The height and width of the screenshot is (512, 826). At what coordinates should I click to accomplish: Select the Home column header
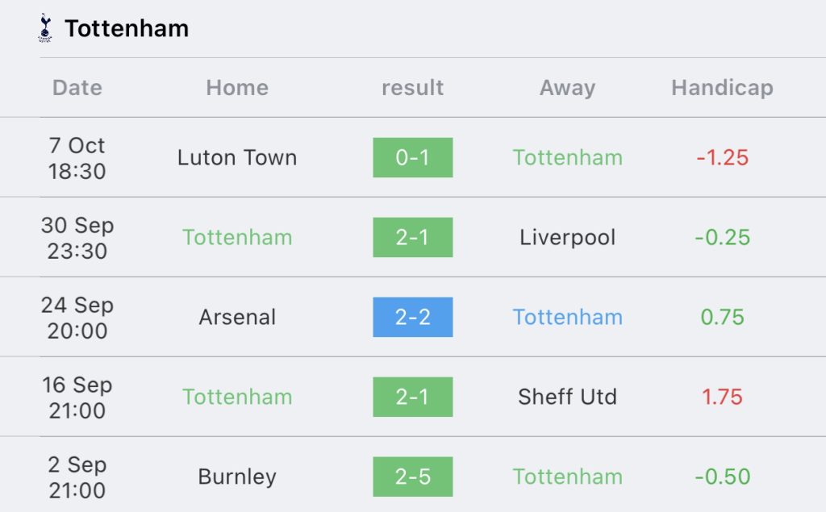tap(237, 87)
